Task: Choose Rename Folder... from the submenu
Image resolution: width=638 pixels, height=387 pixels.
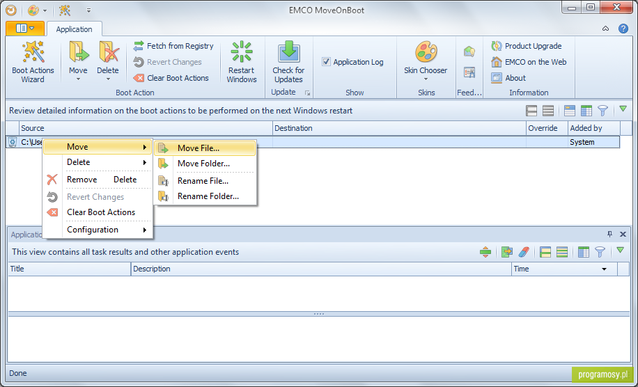Action: click(x=205, y=196)
